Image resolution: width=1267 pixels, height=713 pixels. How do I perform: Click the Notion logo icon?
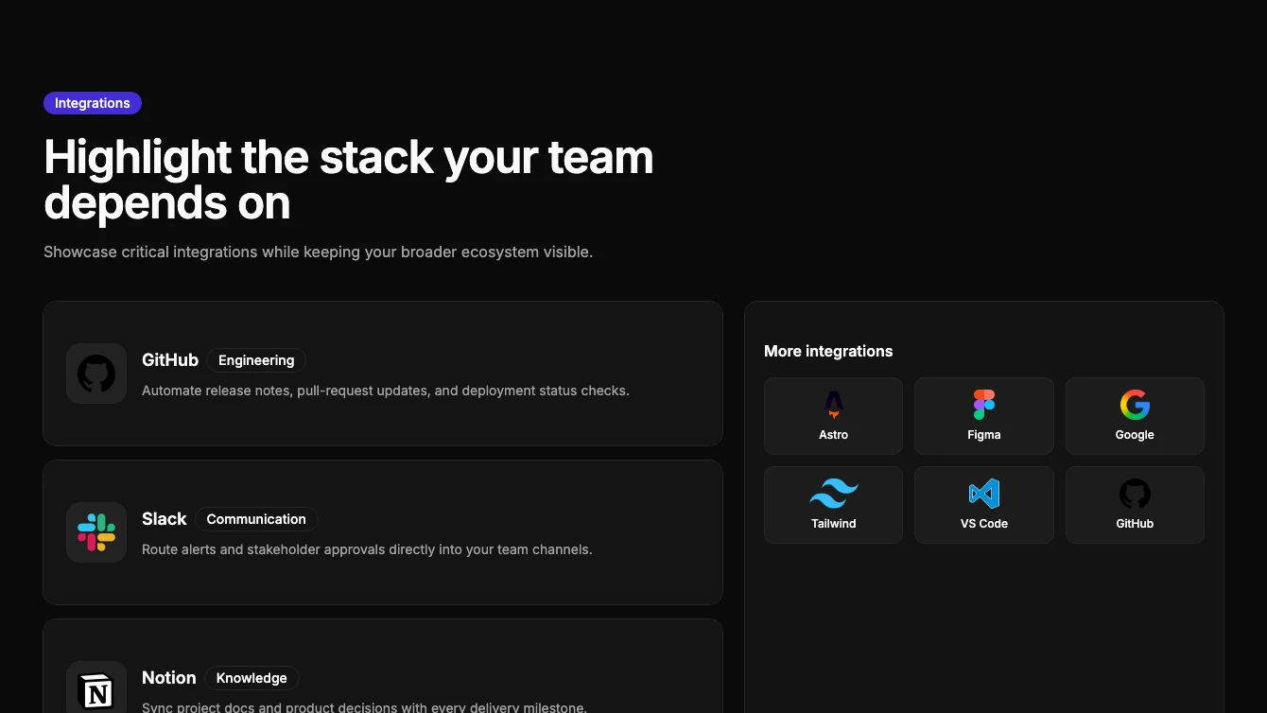tap(96, 691)
